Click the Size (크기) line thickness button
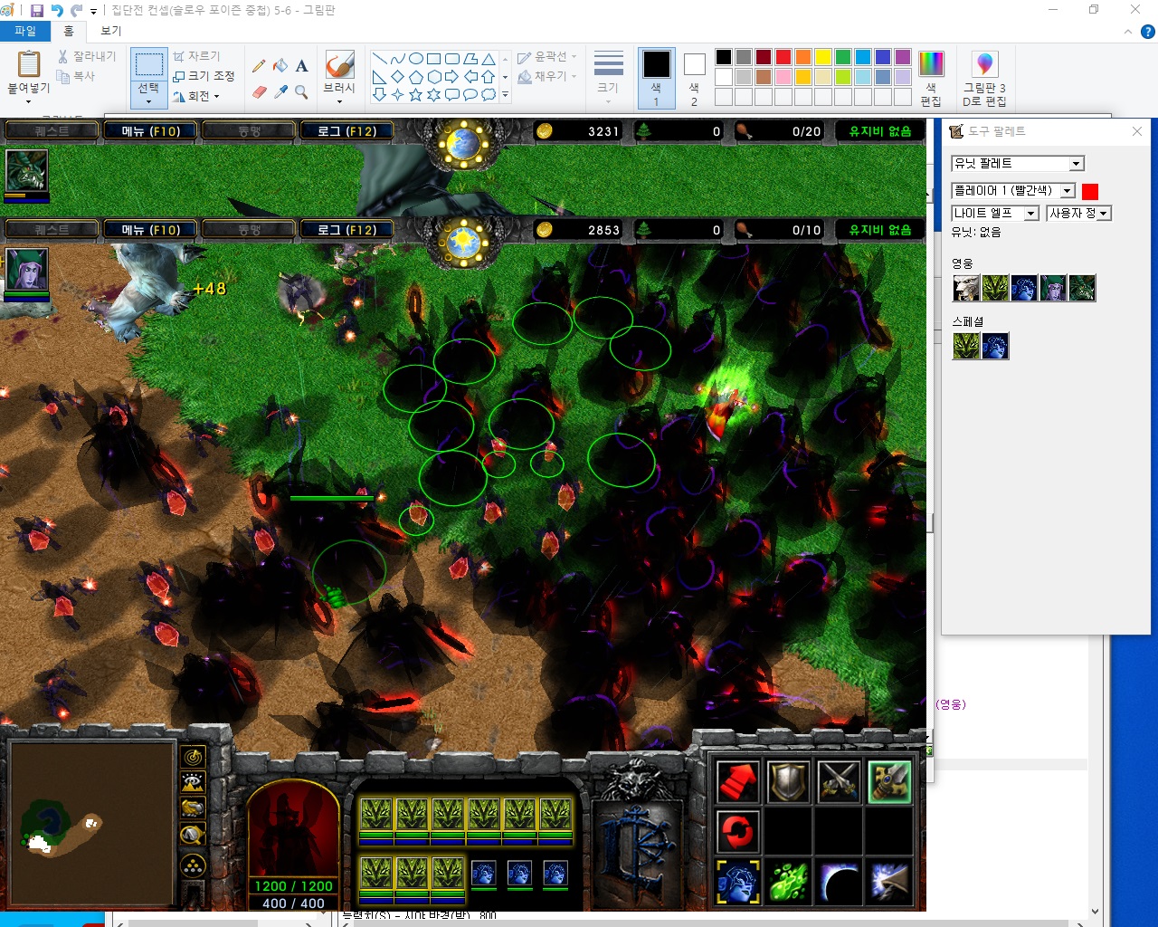Screen dimensions: 1158x927 [608, 72]
